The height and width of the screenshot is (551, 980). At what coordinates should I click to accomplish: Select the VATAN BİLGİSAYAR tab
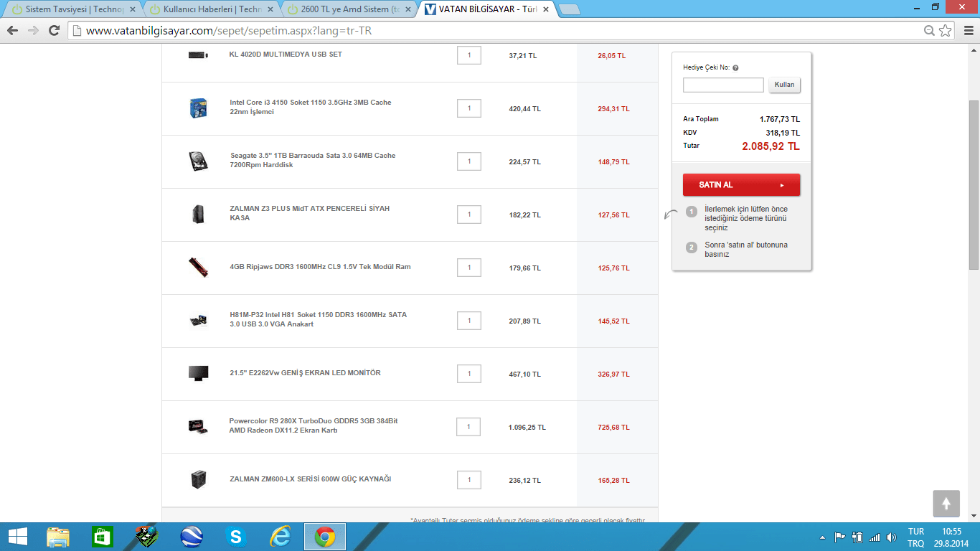[x=486, y=9]
